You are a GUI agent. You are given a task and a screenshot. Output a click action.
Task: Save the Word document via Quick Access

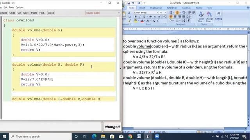click(x=129, y=3)
